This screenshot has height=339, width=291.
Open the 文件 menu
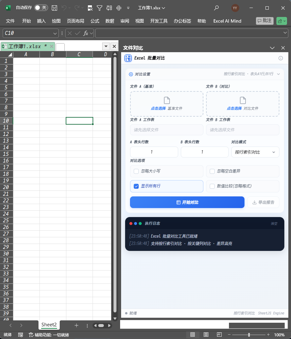click(x=10, y=21)
